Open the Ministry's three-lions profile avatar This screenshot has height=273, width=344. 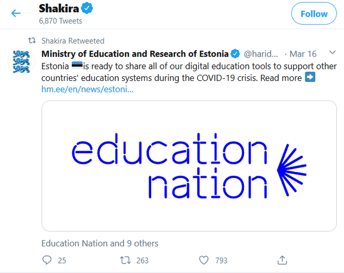(x=21, y=62)
